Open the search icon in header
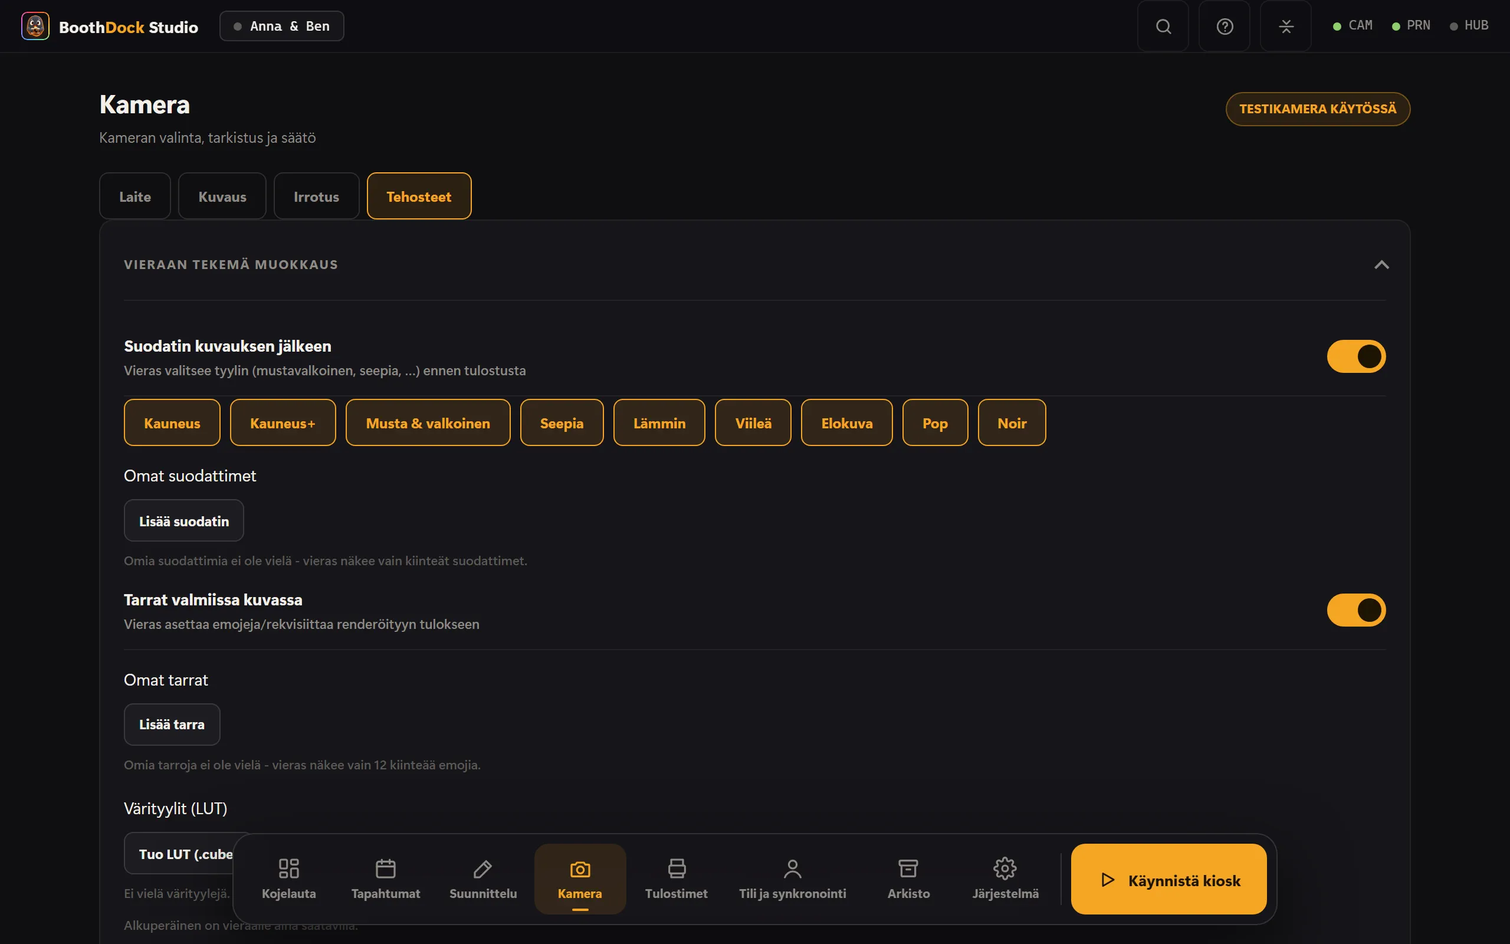1510x944 pixels. pos(1163,26)
